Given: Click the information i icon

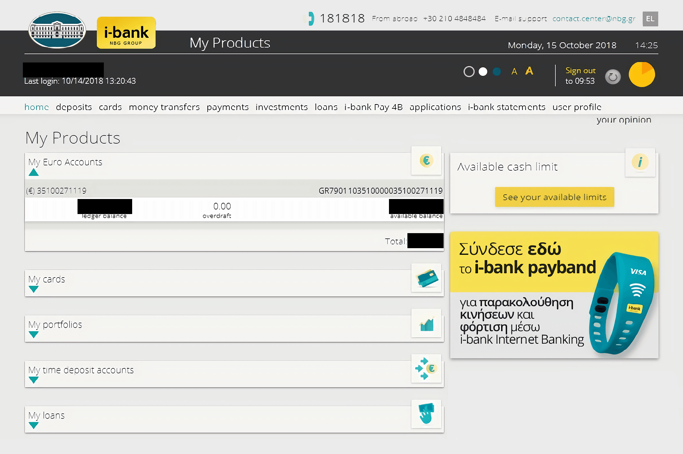Looking at the screenshot, I should click(640, 162).
